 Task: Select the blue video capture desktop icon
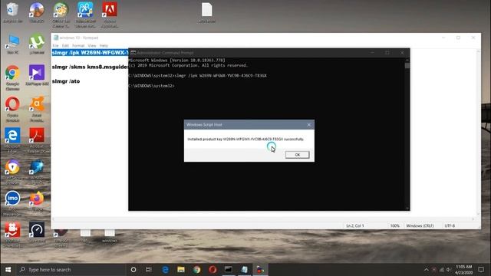(x=85, y=15)
